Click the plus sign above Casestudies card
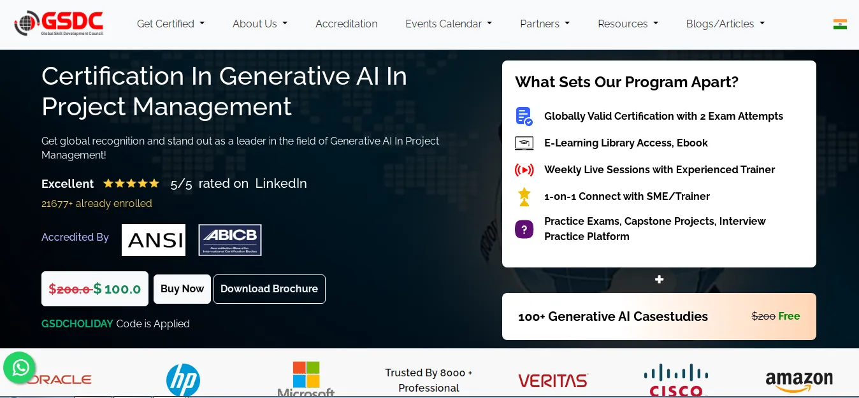 (x=659, y=280)
